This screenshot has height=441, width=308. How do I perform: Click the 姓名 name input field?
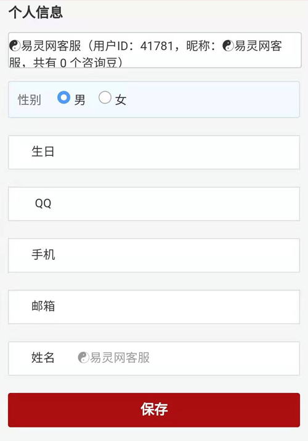tap(154, 358)
